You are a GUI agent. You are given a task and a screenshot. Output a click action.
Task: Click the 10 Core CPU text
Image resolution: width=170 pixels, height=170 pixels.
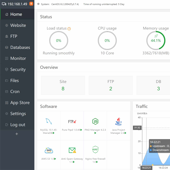point(107,53)
